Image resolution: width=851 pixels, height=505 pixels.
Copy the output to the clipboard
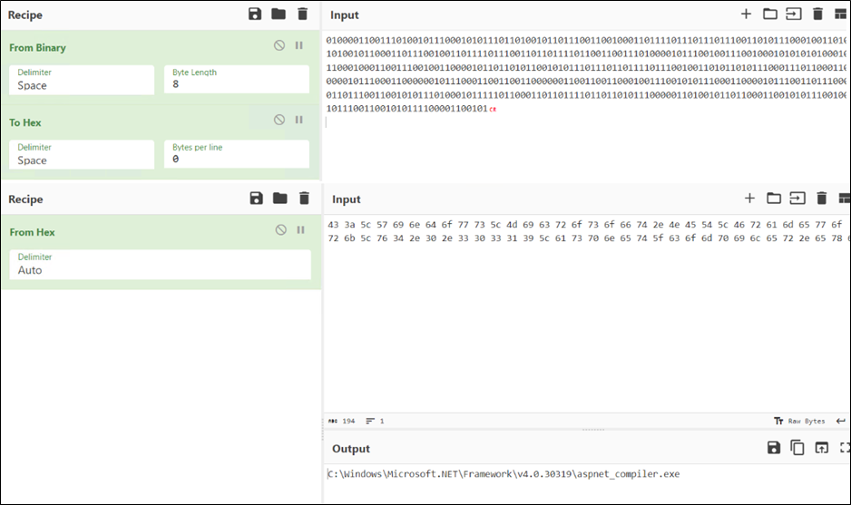point(797,448)
